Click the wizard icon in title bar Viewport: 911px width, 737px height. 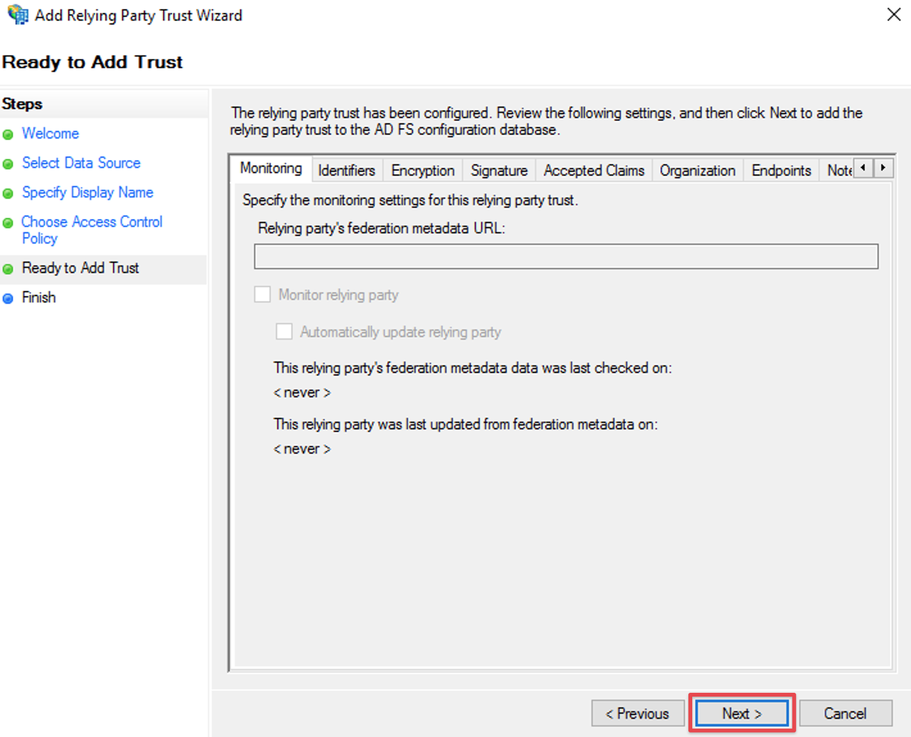point(17,15)
